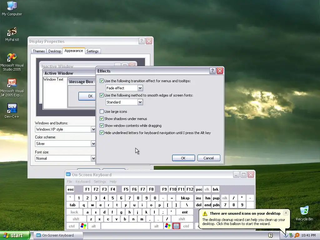Click the brk key on On-Screen Keyboard
The image size is (320, 240).
pos(216,189)
